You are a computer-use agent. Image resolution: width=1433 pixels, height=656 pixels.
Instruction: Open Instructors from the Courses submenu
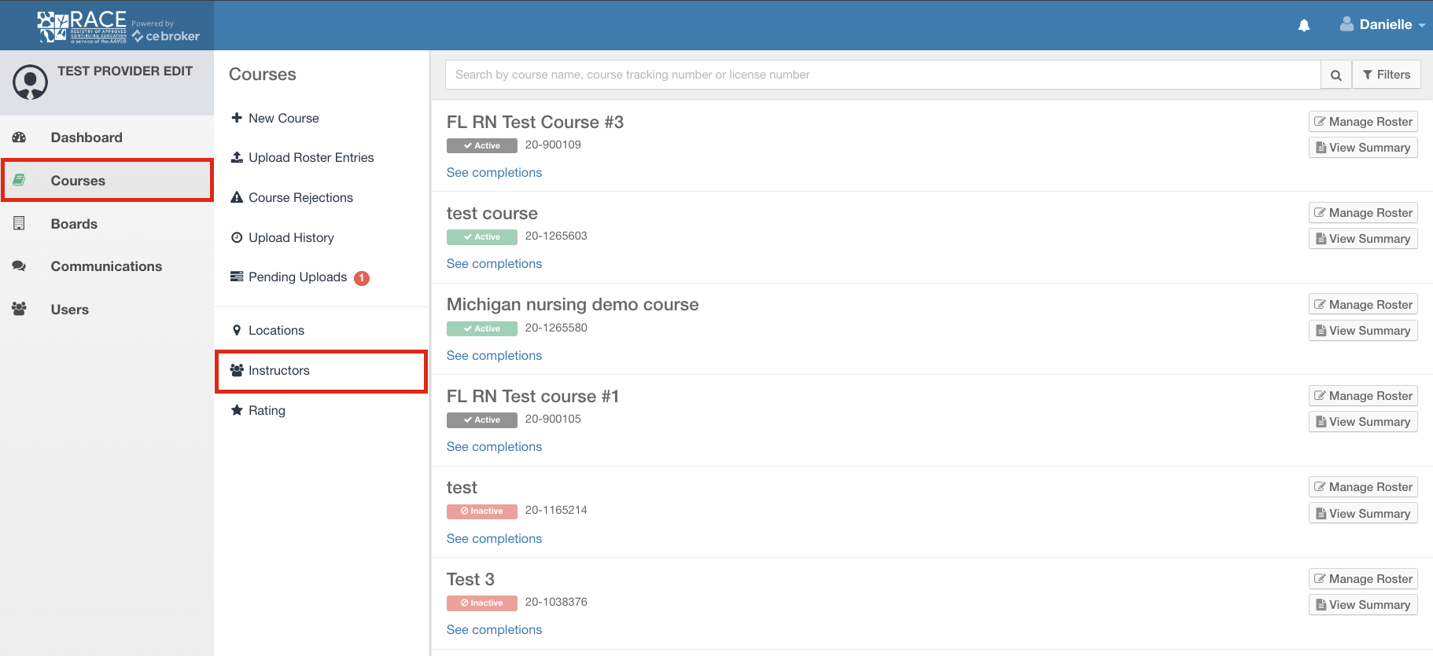click(279, 371)
